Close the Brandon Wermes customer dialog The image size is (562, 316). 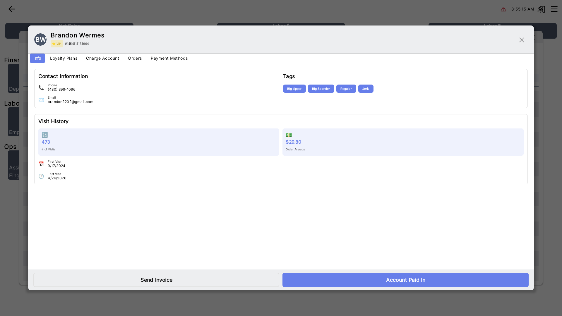[522, 40]
